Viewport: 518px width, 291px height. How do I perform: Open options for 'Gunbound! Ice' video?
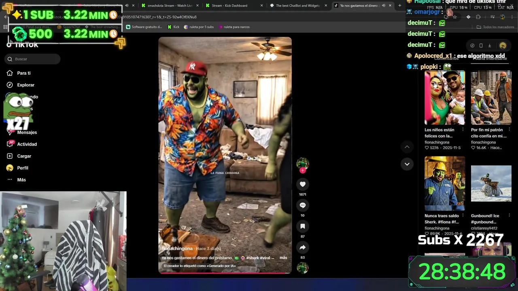pos(510,216)
